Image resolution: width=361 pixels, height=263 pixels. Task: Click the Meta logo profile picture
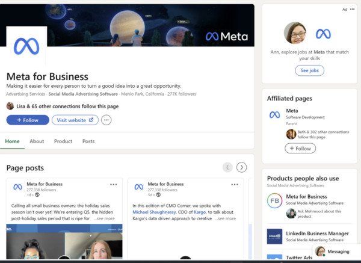tap(26, 46)
